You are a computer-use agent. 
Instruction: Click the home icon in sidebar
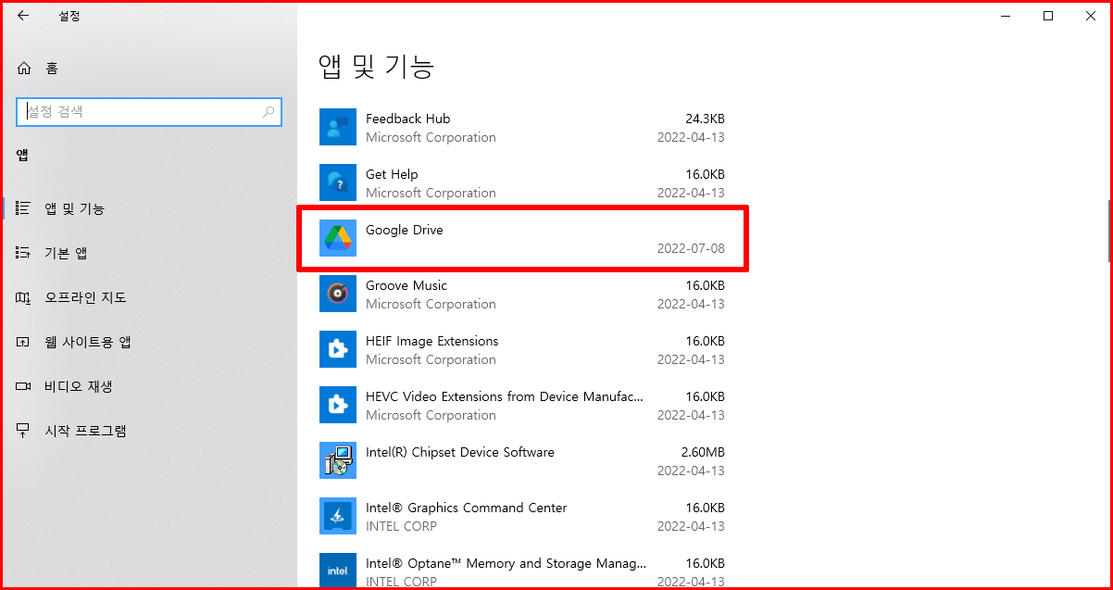[x=24, y=68]
